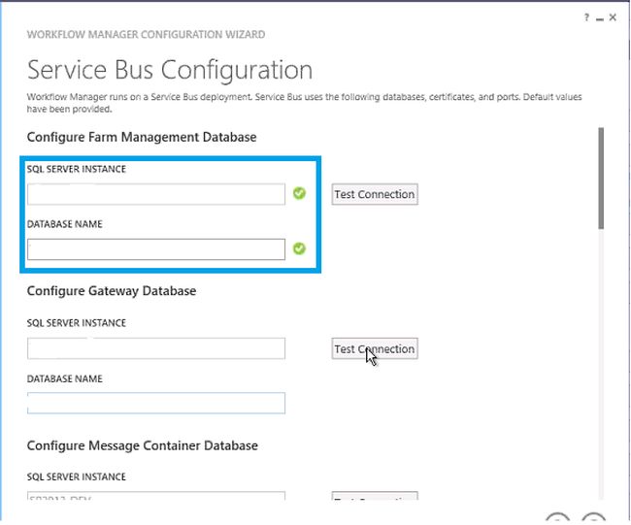Click the Service Bus Configuration title

[x=170, y=70]
